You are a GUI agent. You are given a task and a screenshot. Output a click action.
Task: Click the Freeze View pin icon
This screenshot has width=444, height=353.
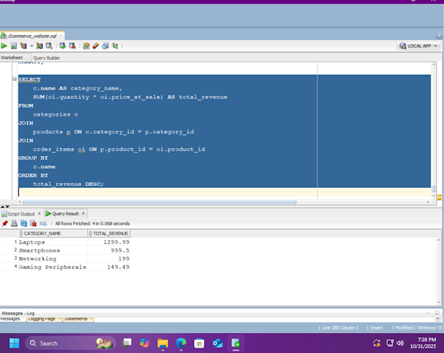pyautogui.click(x=5, y=224)
